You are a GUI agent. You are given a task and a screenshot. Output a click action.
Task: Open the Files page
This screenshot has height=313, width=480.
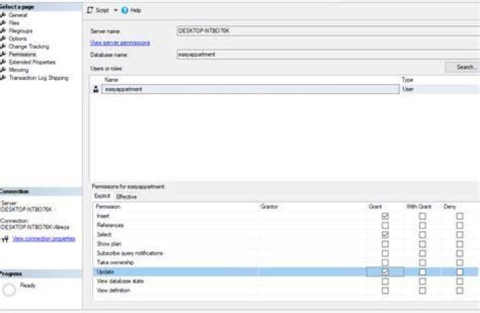coord(14,23)
